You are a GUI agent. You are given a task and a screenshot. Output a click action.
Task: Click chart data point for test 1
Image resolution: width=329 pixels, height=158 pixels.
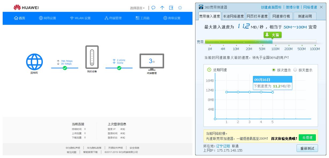tap(226, 92)
